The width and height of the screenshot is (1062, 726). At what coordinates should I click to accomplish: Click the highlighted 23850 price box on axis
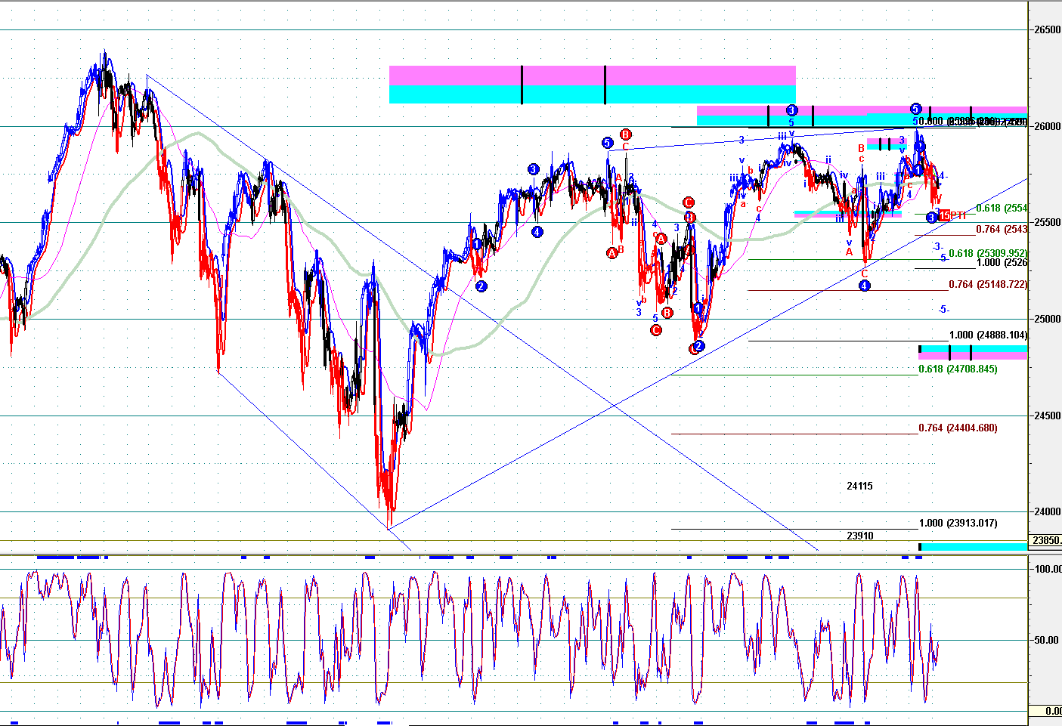pyautogui.click(x=1047, y=540)
